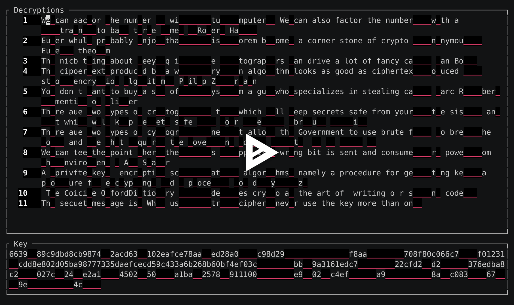Click the Decryptions panel title
Image resolution: width=514 pixels, height=305 pixels.
pyautogui.click(x=39, y=10)
